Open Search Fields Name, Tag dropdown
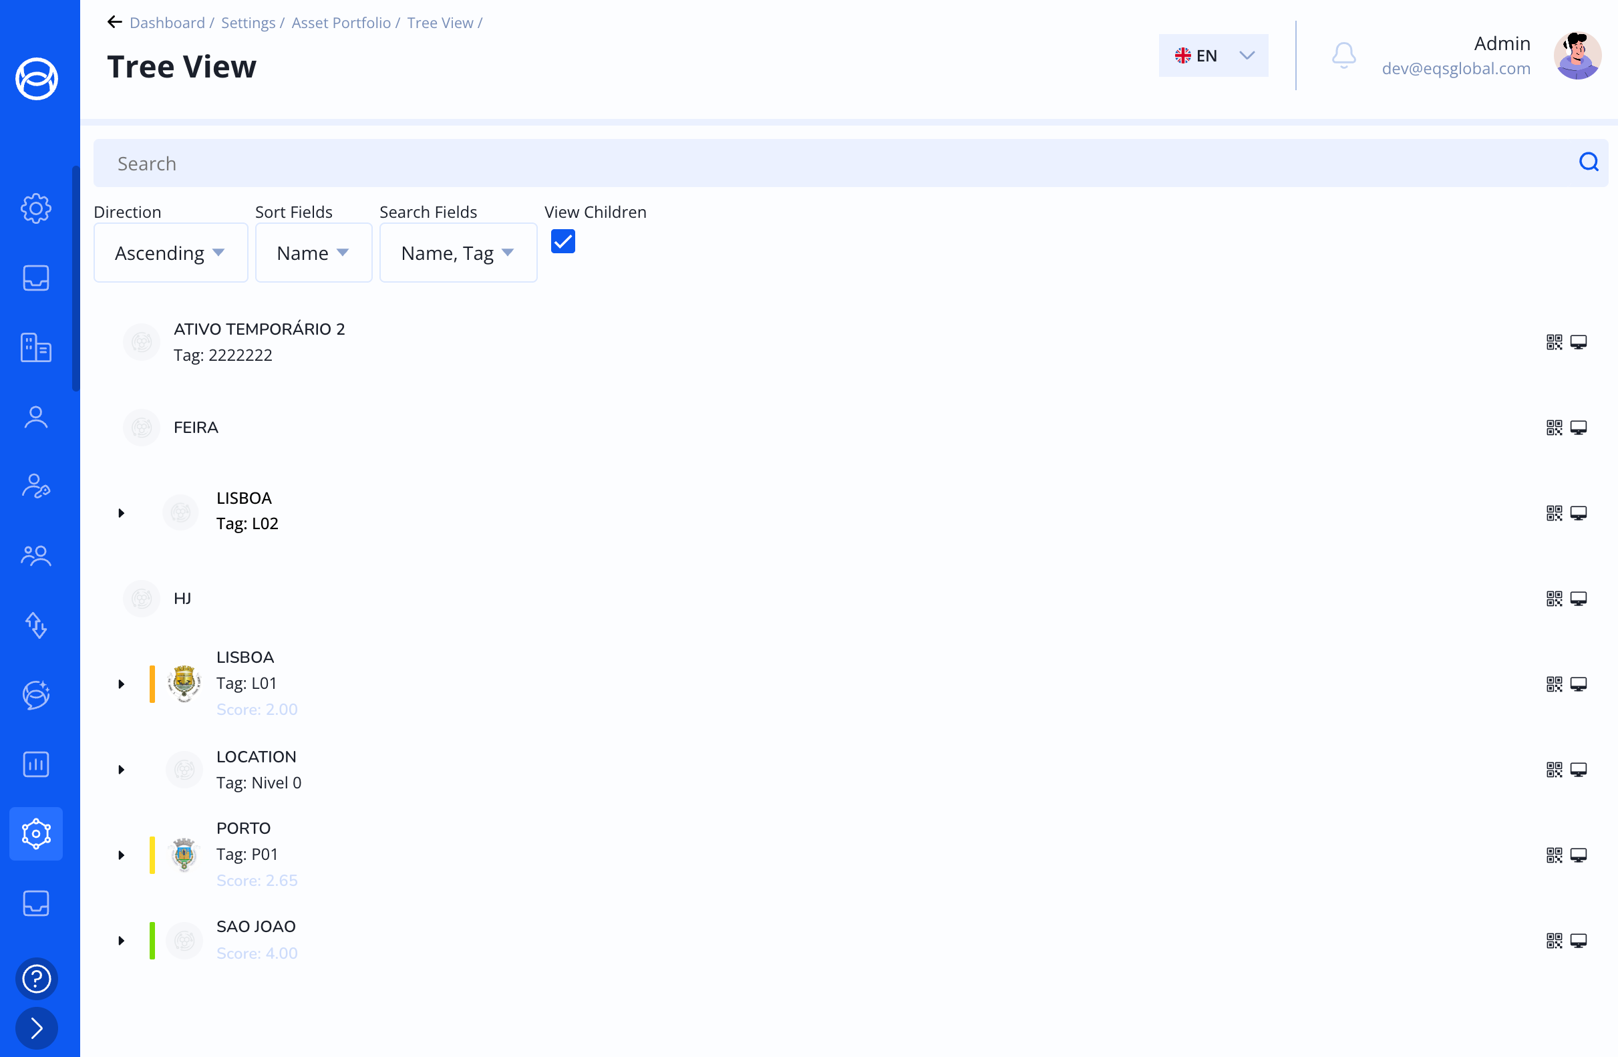 point(458,253)
